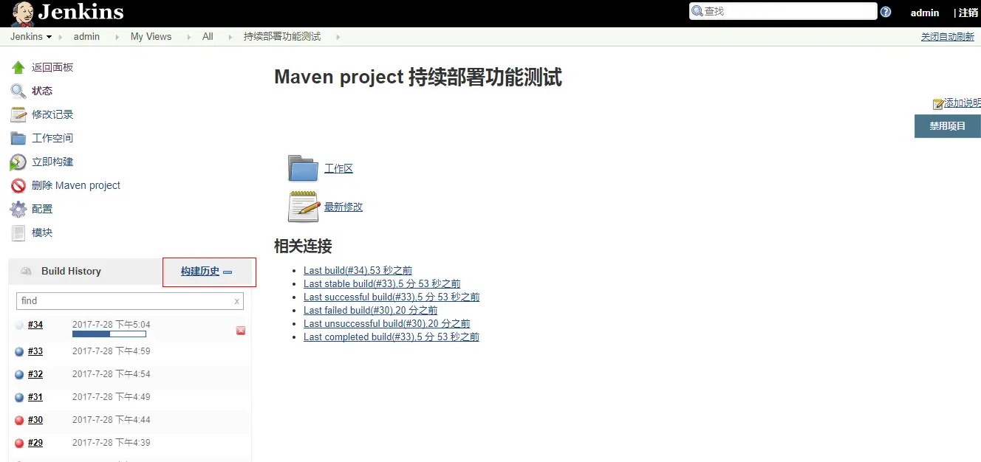Click the document icon beside 模块
The image size is (981, 462).
tap(18, 232)
